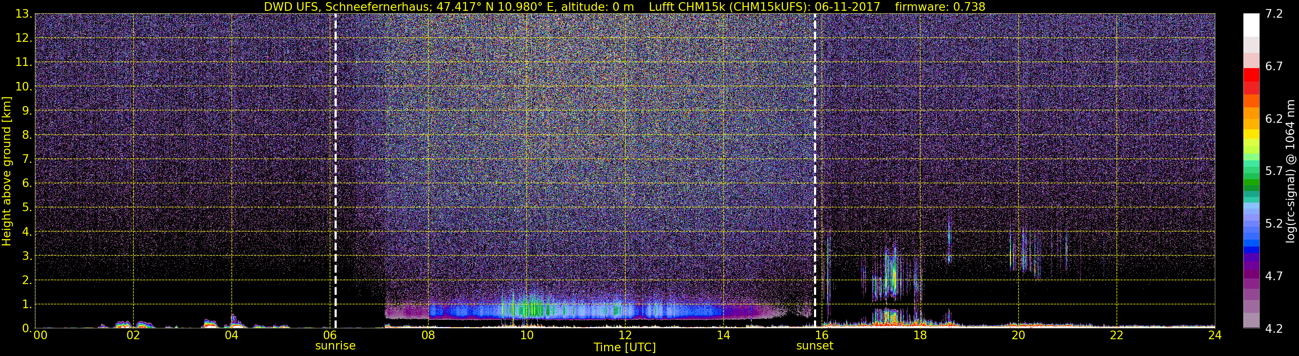This screenshot has height=356, width=1299.
Task: Click the colorbar label 'log(rc-signal) @ 1064 nm'
Action: (1290, 171)
